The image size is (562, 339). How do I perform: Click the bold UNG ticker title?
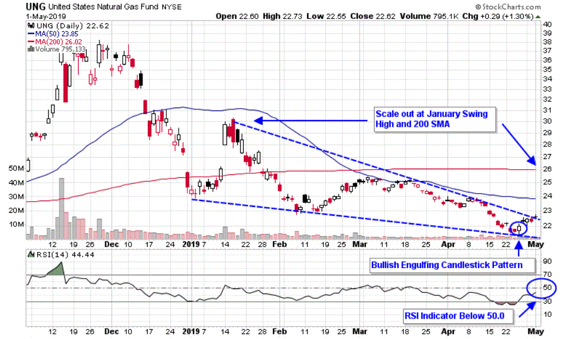35,6
